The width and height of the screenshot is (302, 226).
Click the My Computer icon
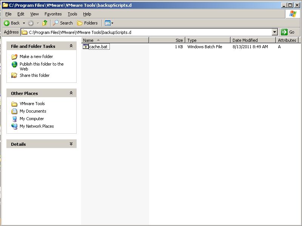(x=14, y=119)
